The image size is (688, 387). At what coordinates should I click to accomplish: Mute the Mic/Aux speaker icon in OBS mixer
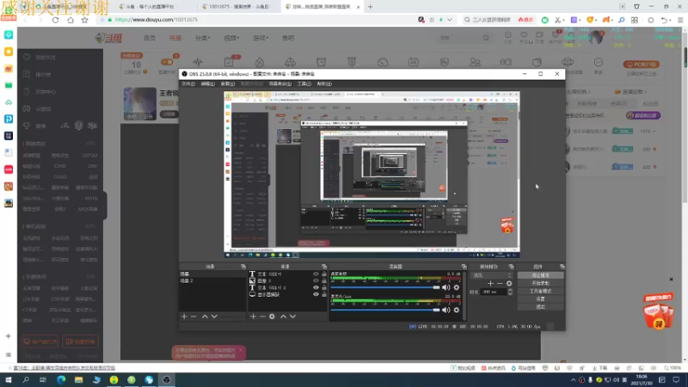pyautogui.click(x=445, y=310)
